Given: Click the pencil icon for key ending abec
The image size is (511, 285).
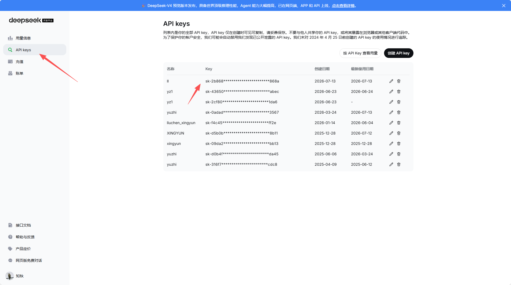Looking at the screenshot, I should pos(391,92).
